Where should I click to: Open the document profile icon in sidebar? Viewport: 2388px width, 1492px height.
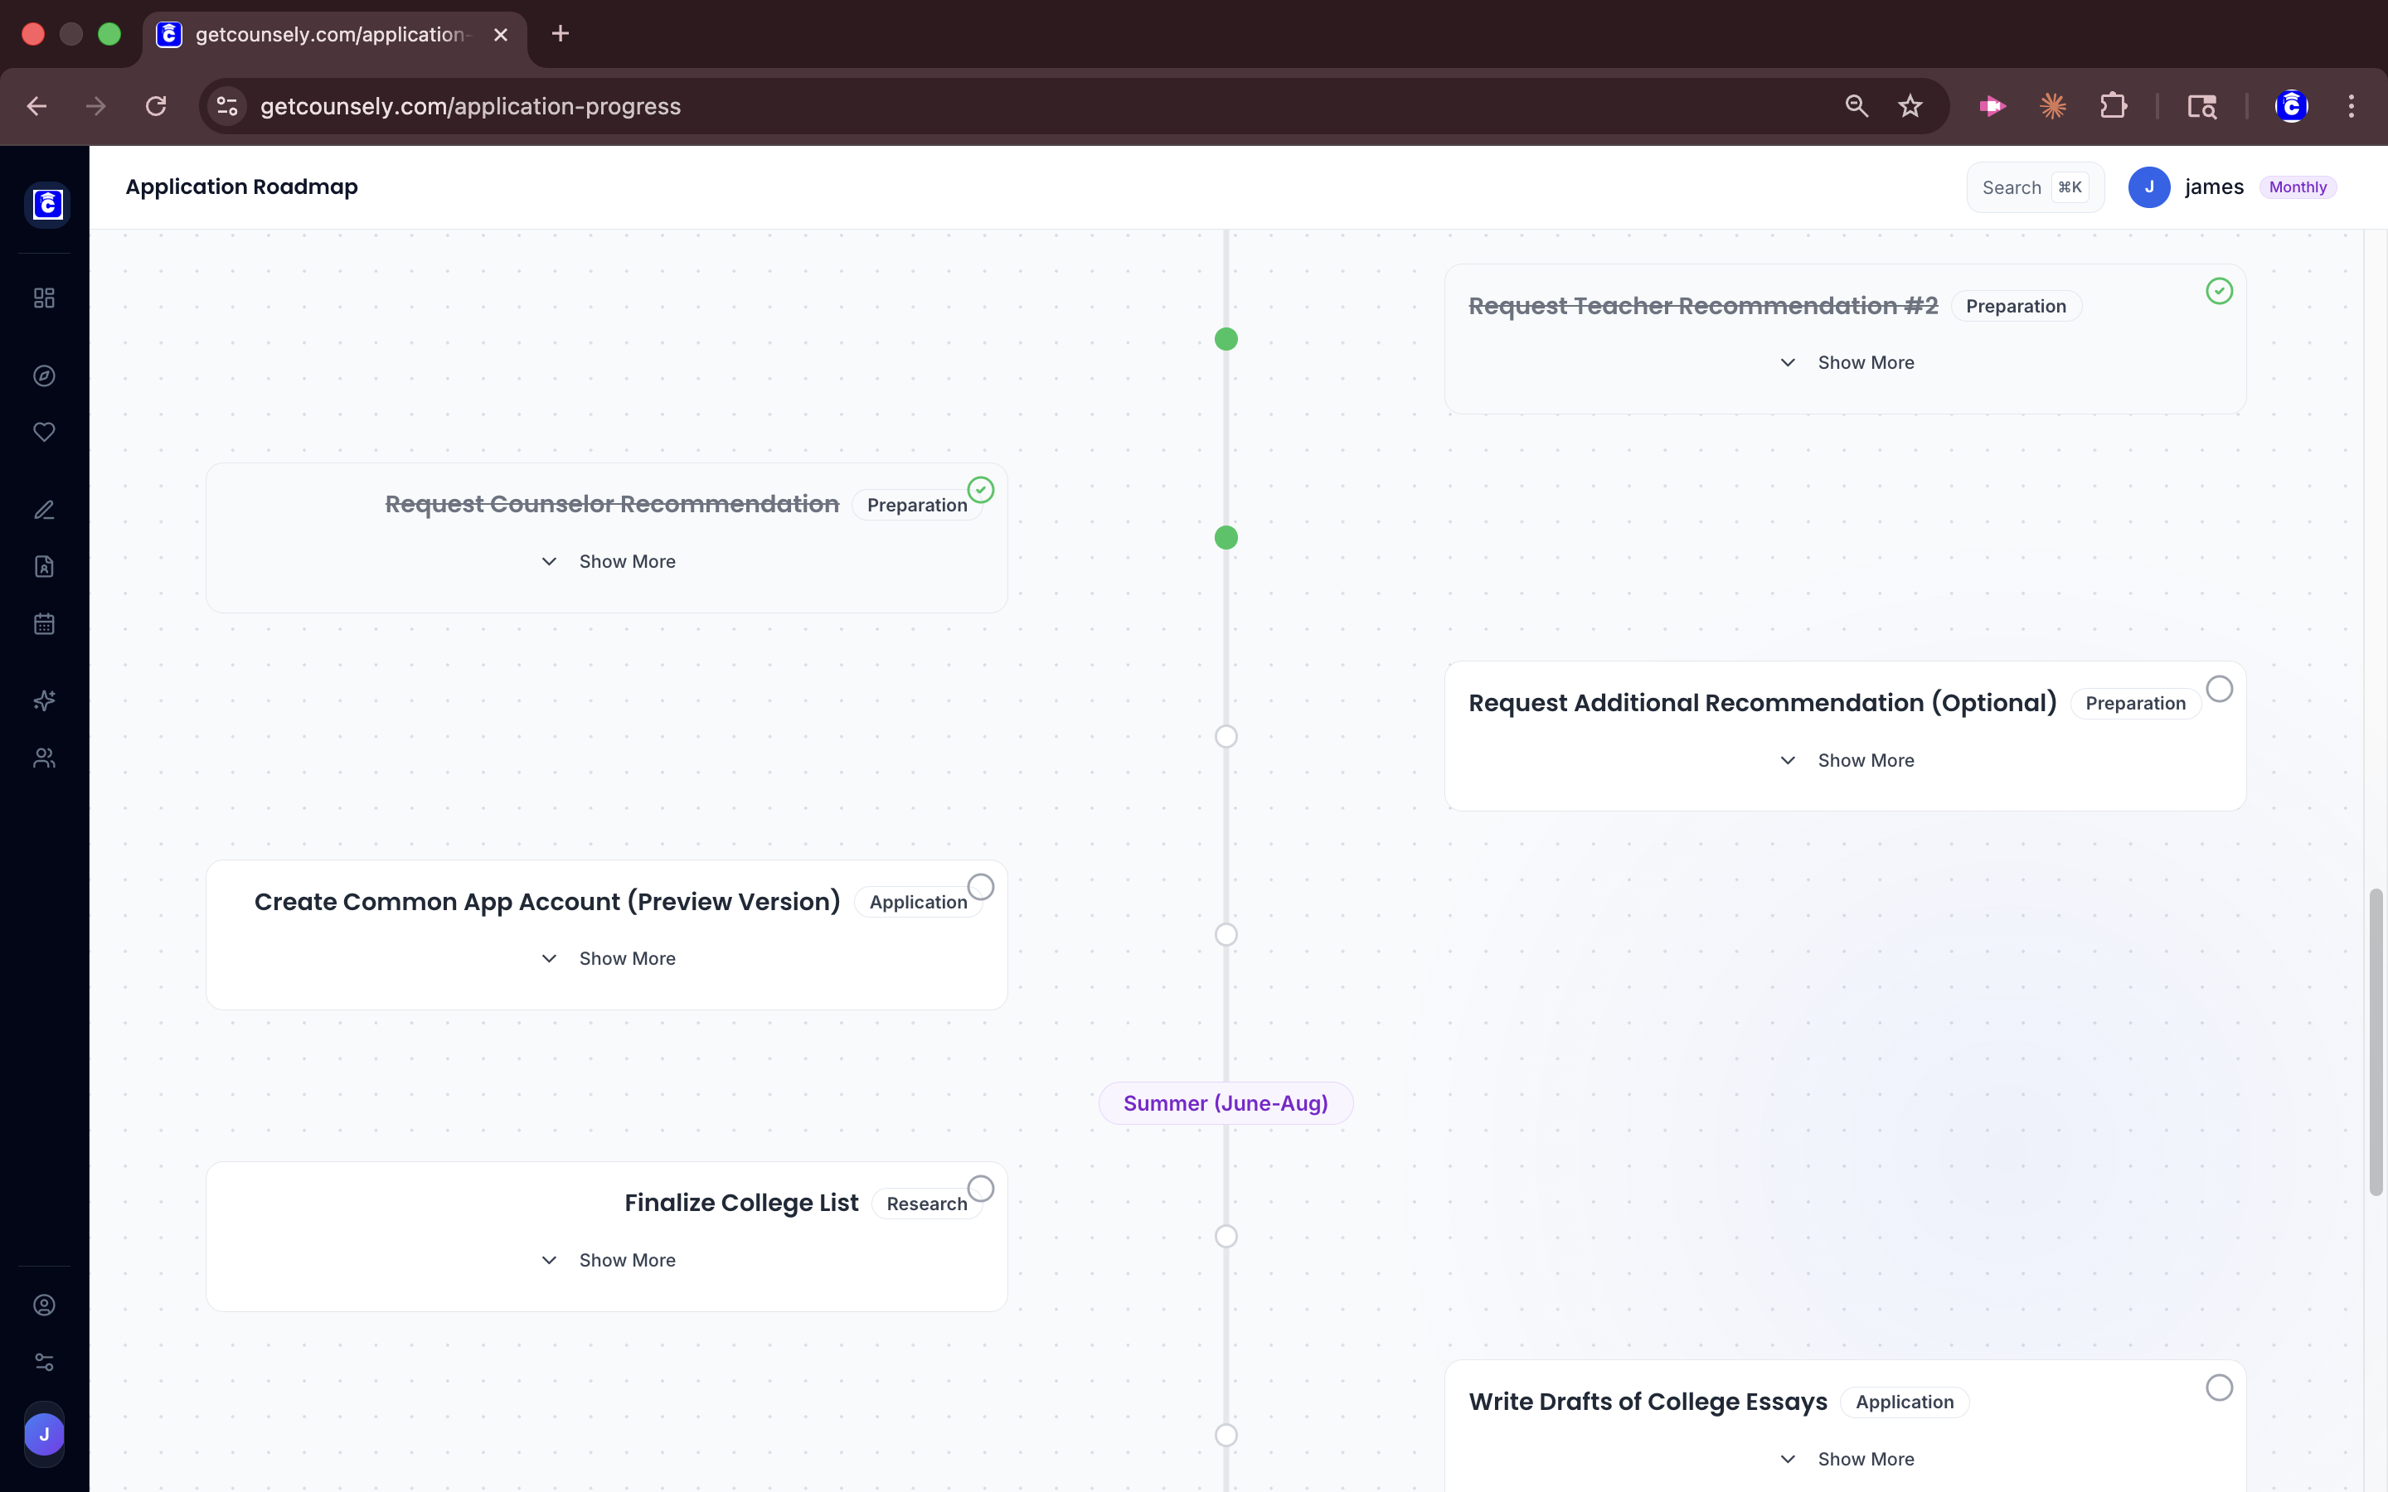click(43, 566)
